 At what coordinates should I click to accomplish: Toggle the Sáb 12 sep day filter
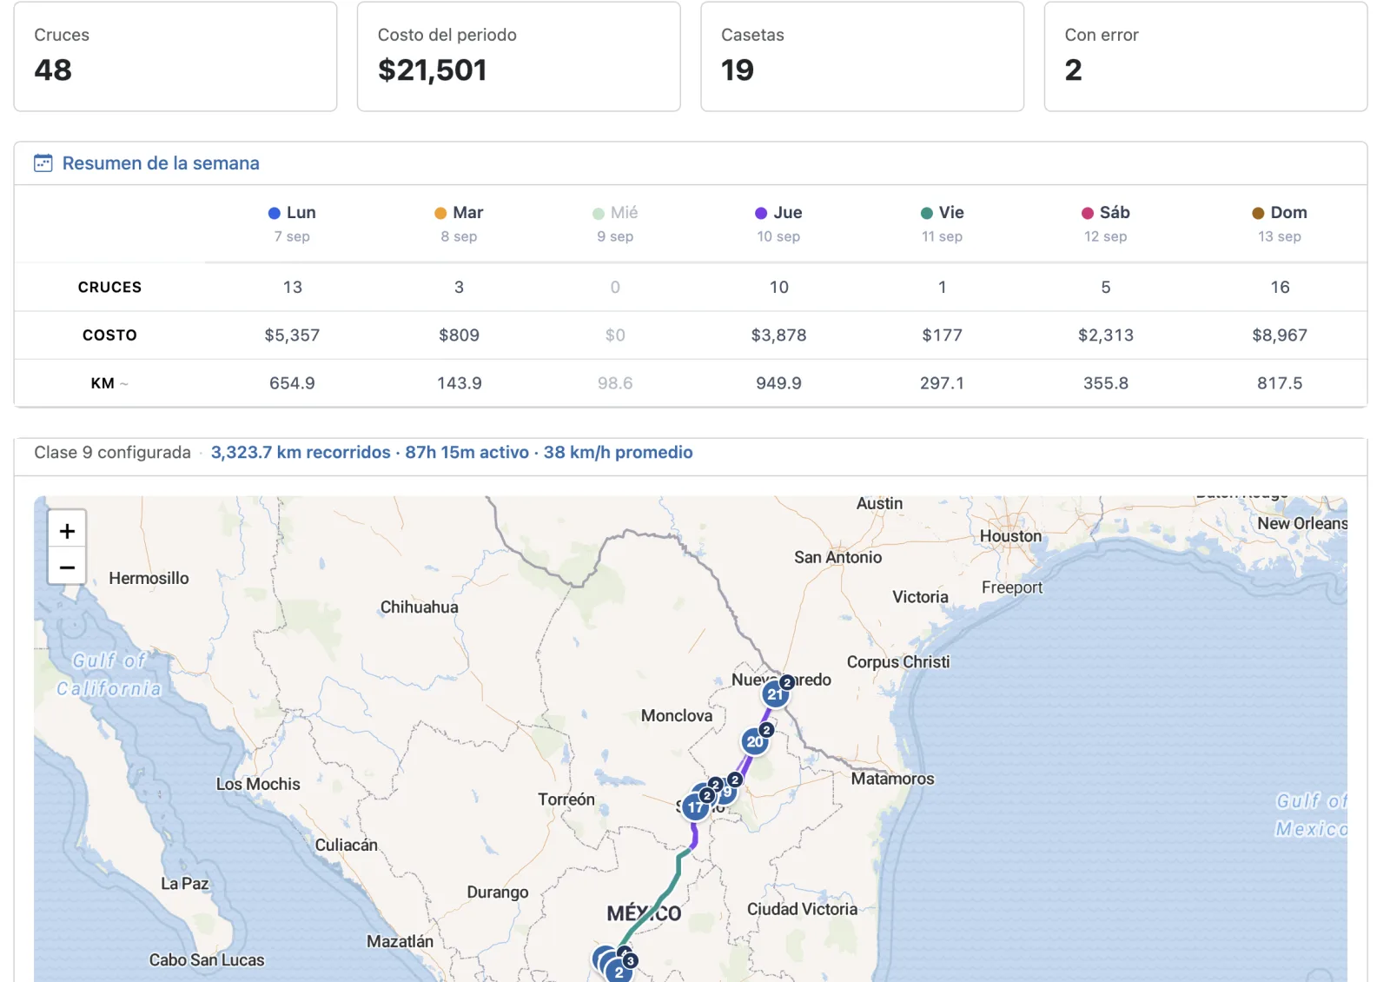click(1105, 223)
